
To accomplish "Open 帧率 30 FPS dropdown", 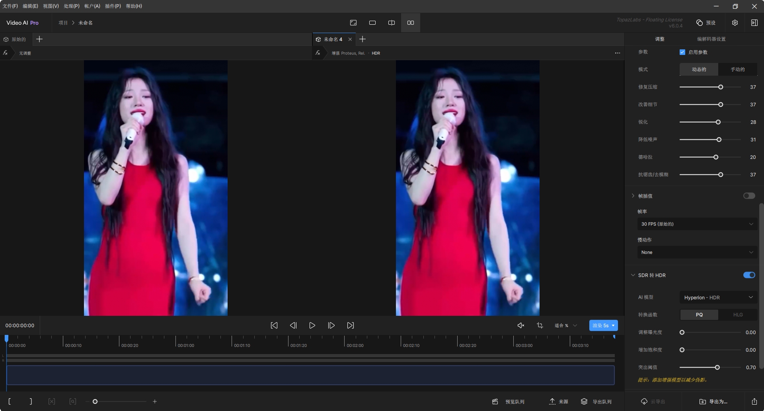I will [x=697, y=224].
